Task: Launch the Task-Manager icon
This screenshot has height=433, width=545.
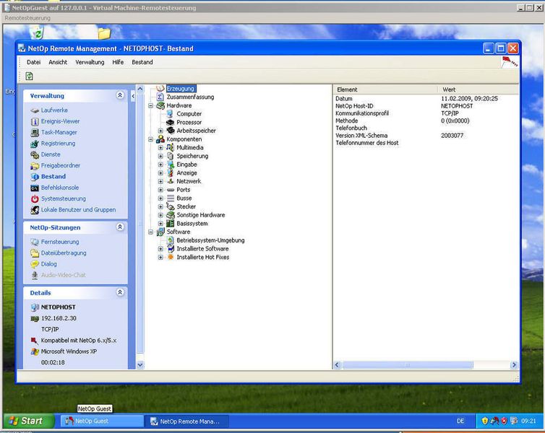Action: (35, 133)
